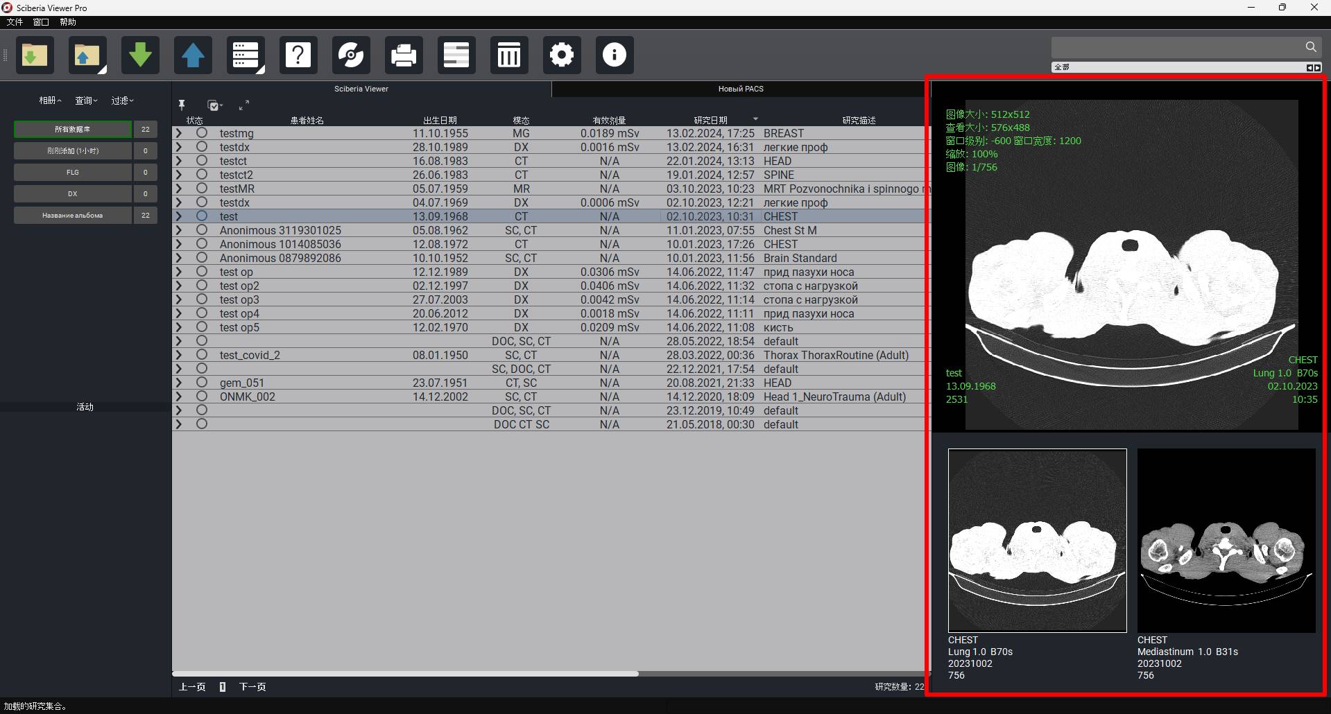Image resolution: width=1331 pixels, height=714 pixels.
Task: Open the export-to-folder icon with blue arrow
Action: tap(87, 55)
